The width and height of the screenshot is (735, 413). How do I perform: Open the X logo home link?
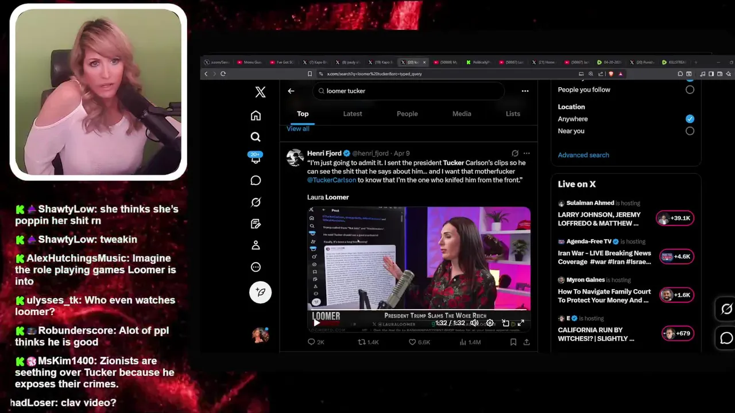point(260,92)
